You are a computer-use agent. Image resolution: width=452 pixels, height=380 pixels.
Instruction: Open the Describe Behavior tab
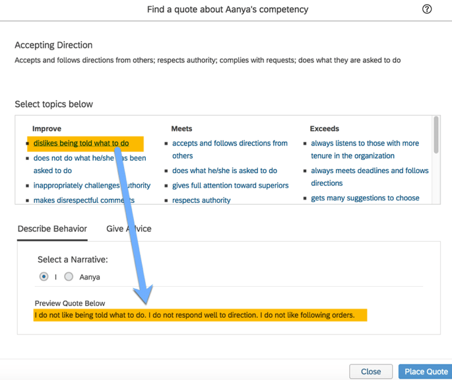[x=52, y=229]
